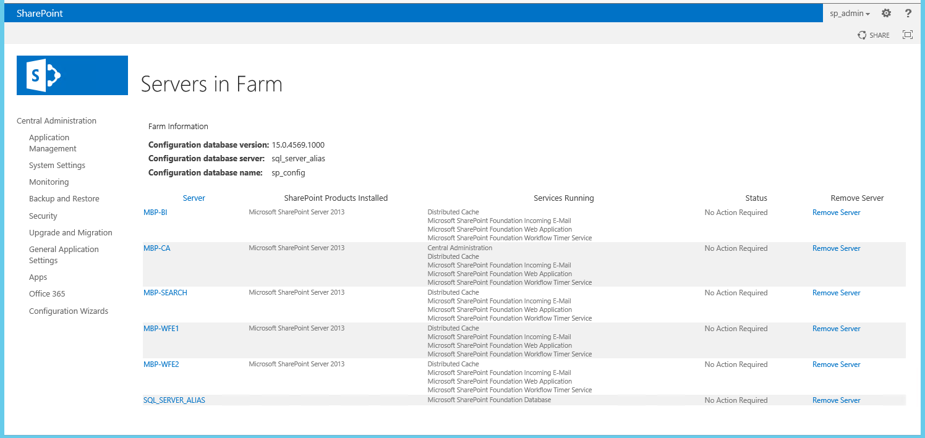Open System Settings section
925x438 pixels.
pos(57,166)
